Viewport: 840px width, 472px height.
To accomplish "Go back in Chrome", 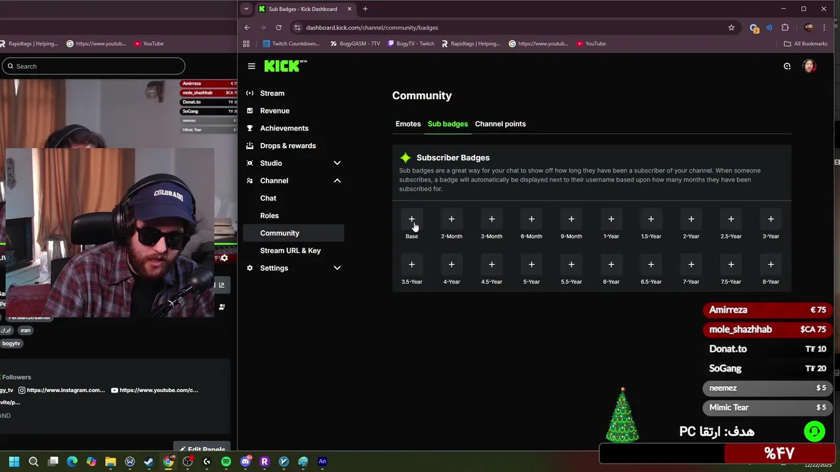I will click(x=247, y=28).
